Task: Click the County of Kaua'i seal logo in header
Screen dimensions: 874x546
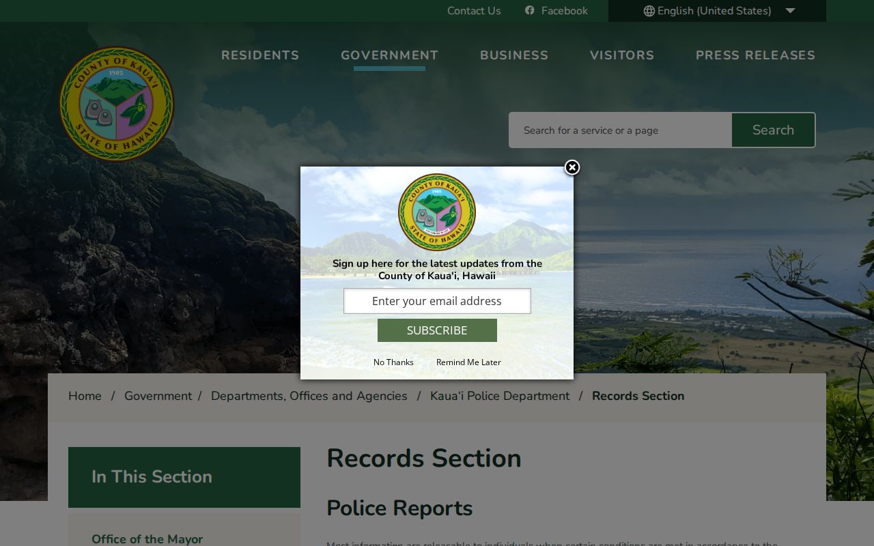Action: [117, 104]
